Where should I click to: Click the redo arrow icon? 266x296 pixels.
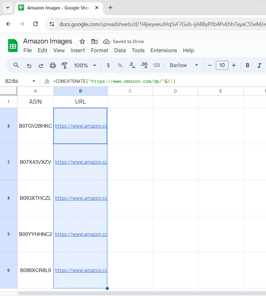pos(41,65)
